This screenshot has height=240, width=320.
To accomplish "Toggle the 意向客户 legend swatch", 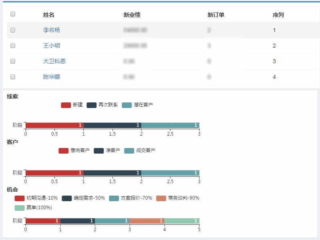I will (x=64, y=151).
